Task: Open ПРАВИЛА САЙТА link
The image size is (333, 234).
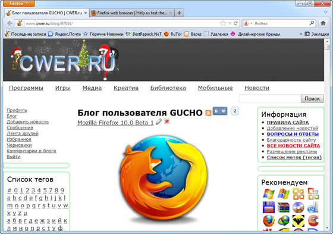Action: point(288,123)
